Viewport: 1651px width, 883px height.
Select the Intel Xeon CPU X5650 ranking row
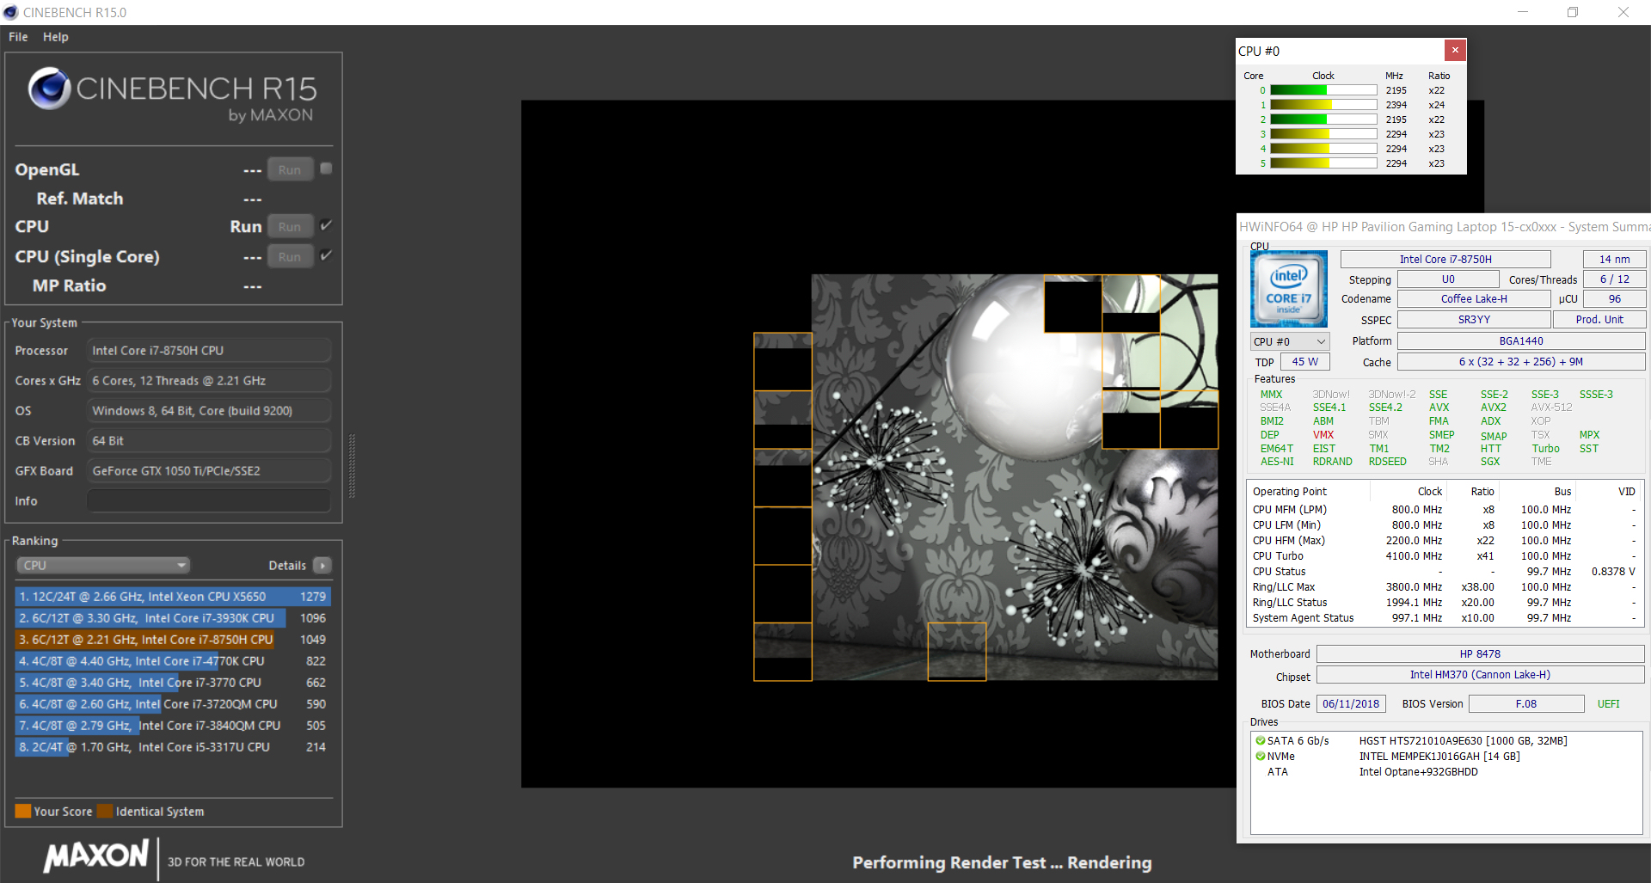pyautogui.click(x=173, y=597)
